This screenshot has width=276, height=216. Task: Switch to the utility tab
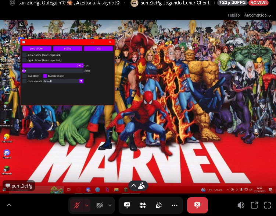(67, 49)
